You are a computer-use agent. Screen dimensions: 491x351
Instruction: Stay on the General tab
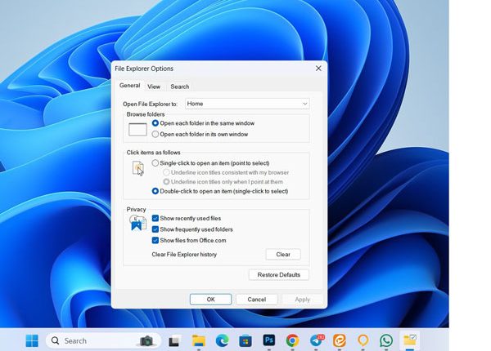[129, 86]
